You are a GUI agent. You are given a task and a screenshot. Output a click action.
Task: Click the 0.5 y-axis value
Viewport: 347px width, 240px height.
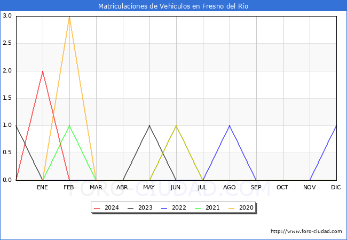(7, 153)
